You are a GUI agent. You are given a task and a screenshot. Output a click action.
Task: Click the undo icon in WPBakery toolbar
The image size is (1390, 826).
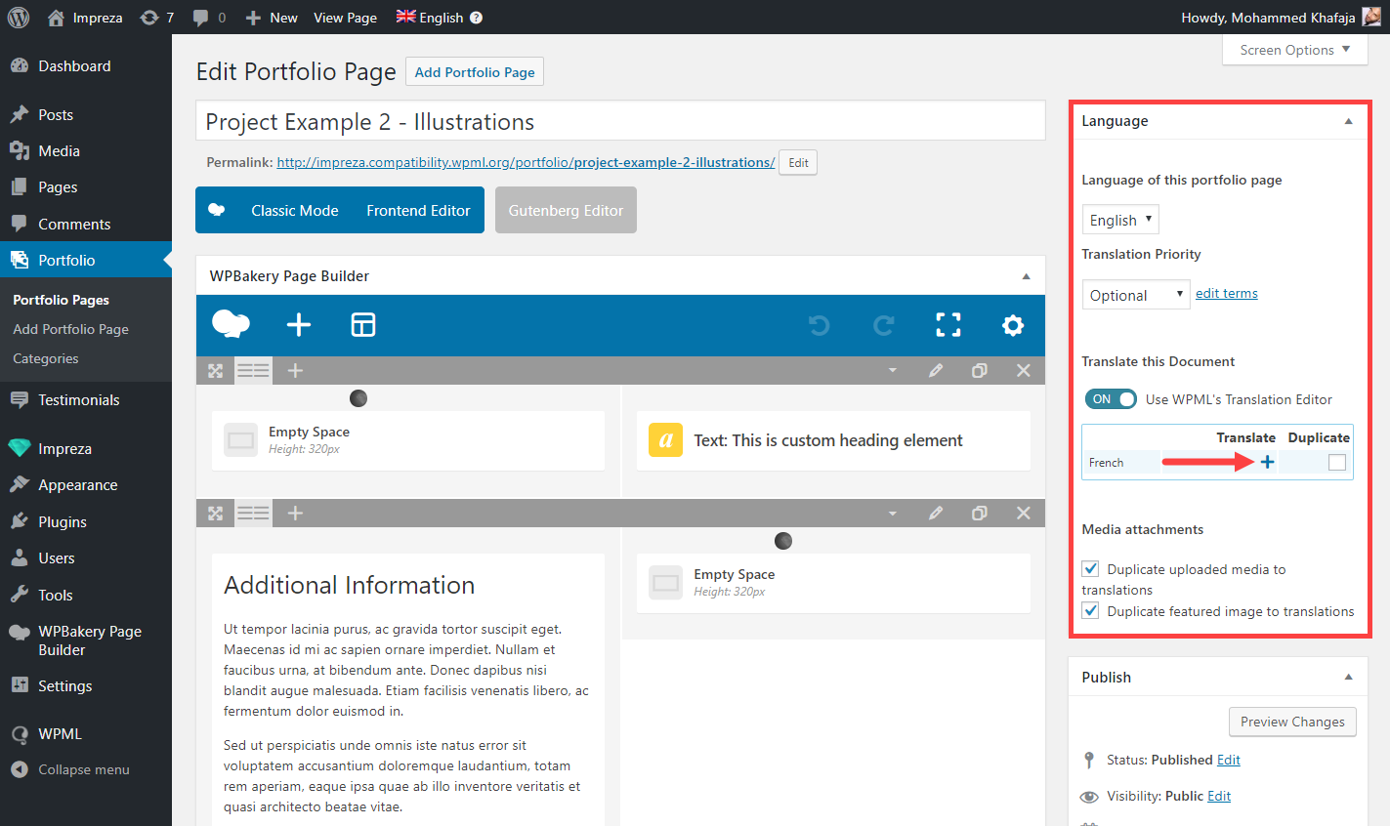point(820,325)
